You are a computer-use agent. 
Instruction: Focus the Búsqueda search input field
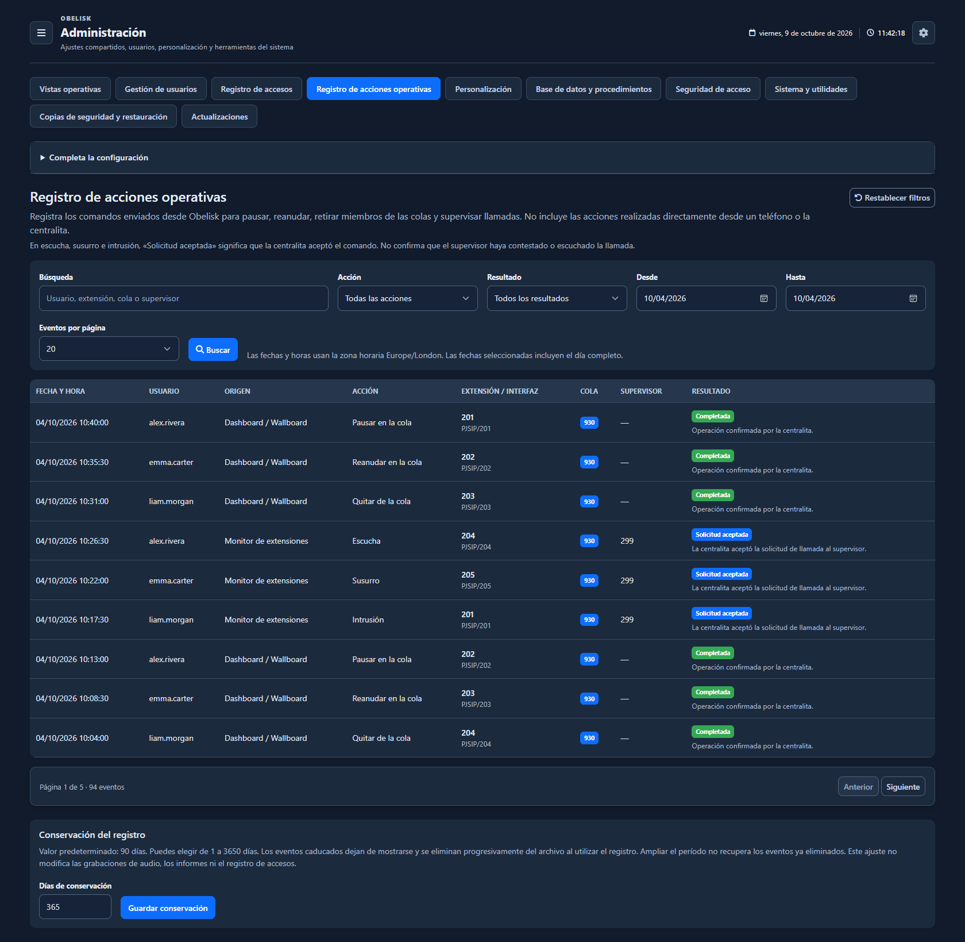pos(184,298)
